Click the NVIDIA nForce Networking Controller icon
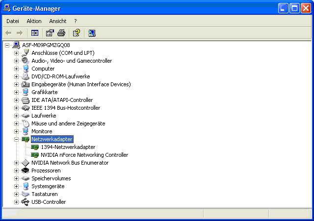This screenshot has height=221, width=314. click(35, 155)
